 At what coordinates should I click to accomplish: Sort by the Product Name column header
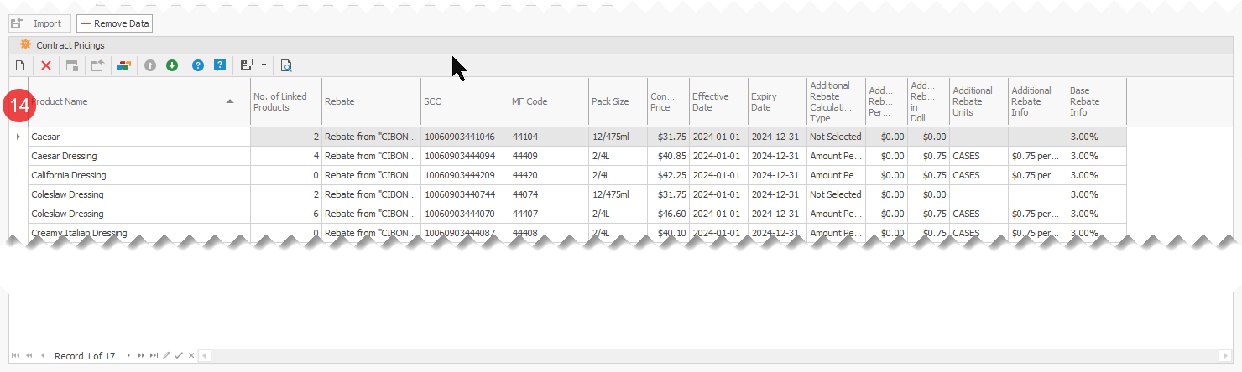click(139, 101)
